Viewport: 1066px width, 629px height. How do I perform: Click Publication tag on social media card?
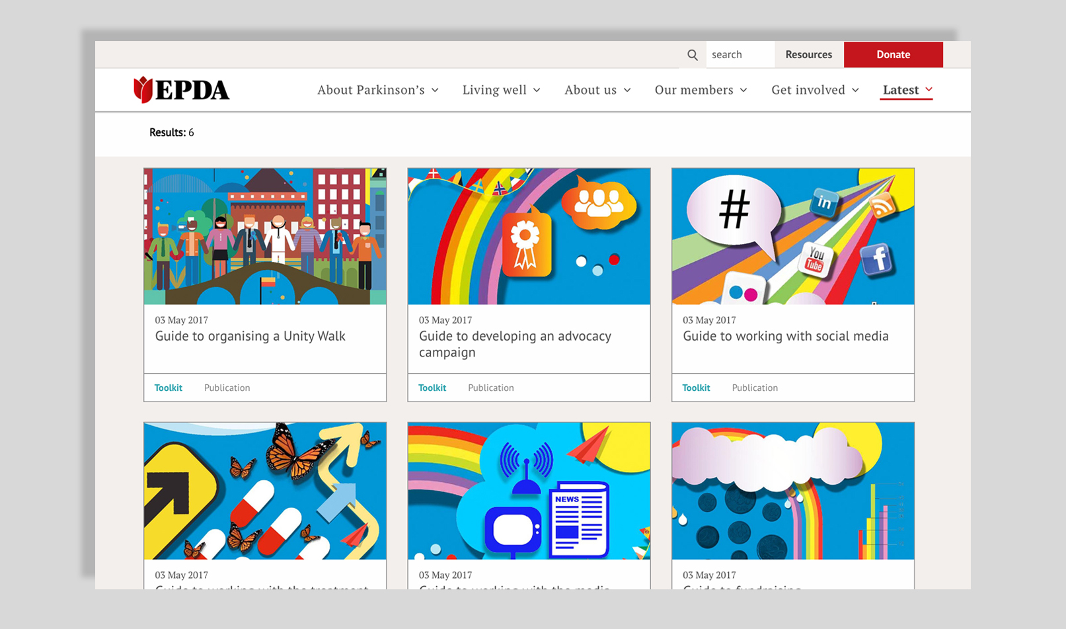coord(755,388)
